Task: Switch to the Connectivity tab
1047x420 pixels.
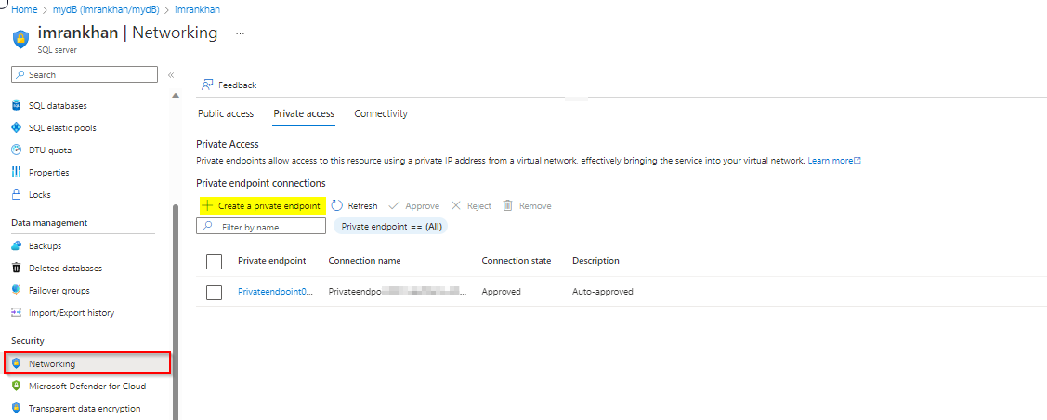Action: tap(381, 113)
